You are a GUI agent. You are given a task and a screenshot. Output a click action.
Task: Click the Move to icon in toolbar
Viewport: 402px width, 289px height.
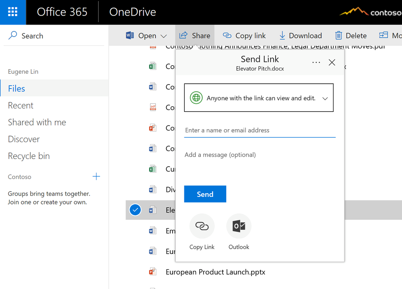(x=383, y=35)
